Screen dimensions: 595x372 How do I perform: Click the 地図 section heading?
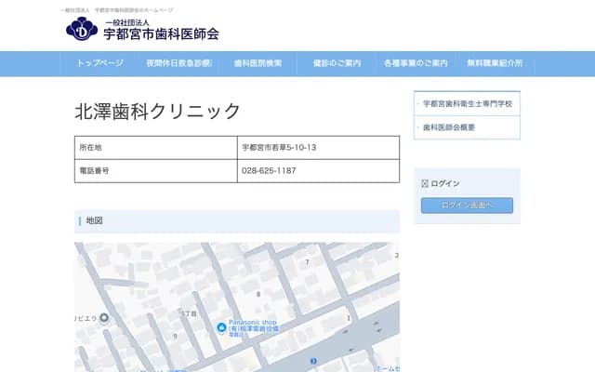(x=95, y=220)
